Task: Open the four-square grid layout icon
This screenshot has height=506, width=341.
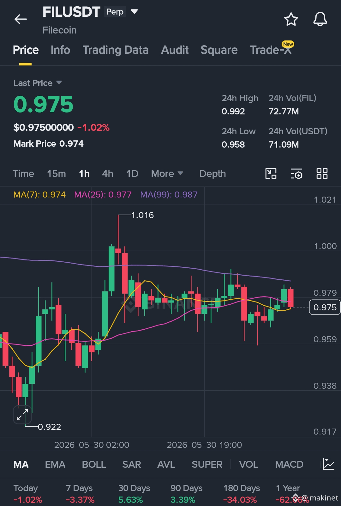Action: pyautogui.click(x=322, y=174)
